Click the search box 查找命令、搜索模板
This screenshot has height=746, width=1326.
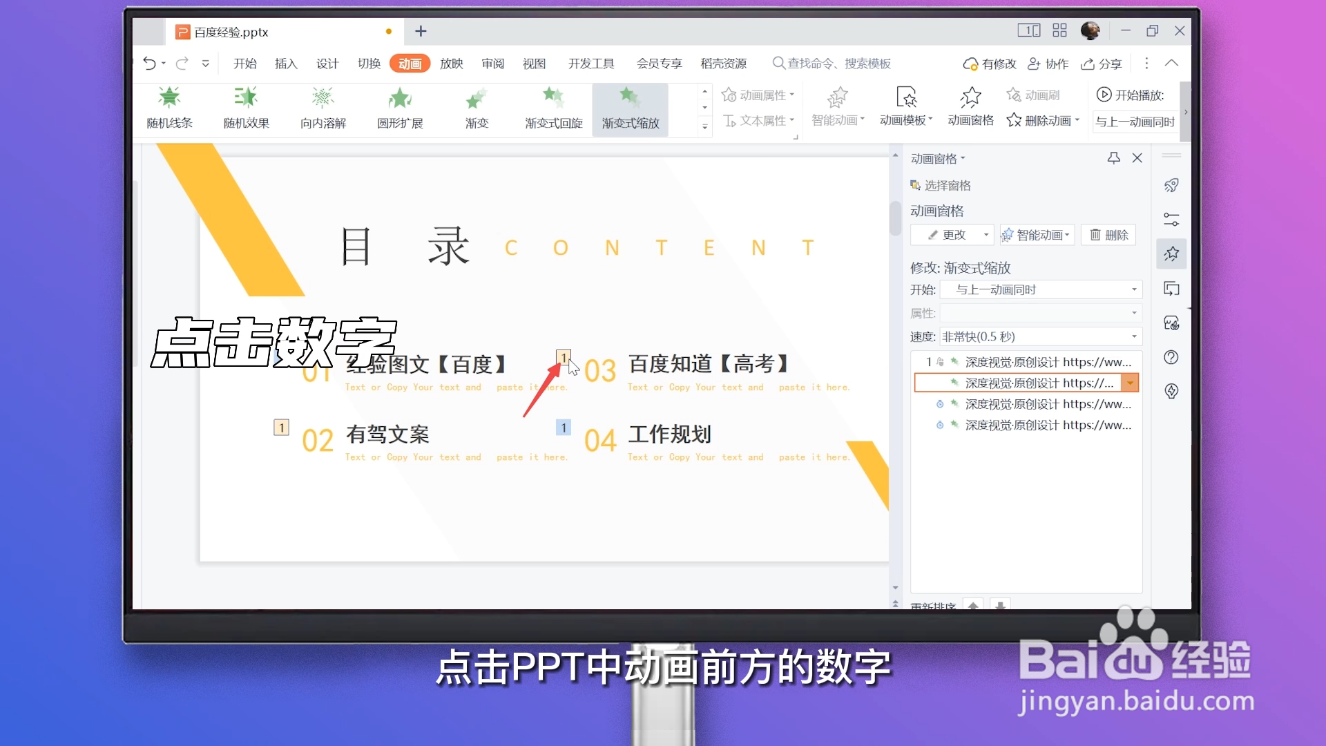(x=832, y=64)
